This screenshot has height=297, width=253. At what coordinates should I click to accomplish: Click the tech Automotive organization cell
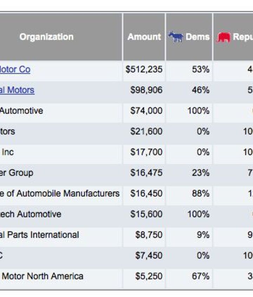coord(31,214)
